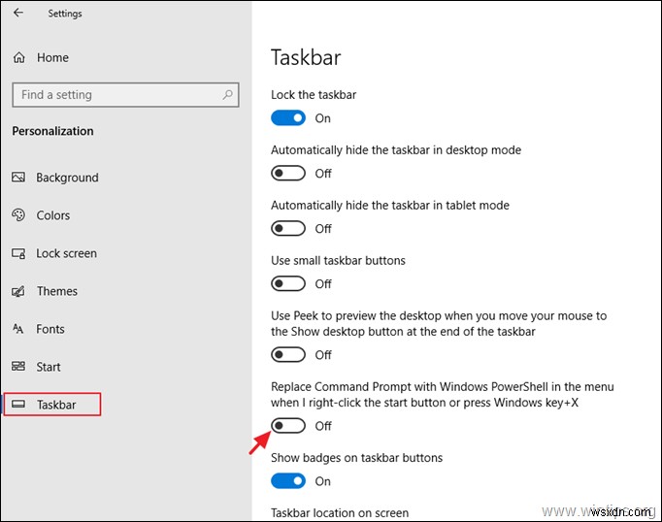Viewport: 662px width, 522px height.
Task: Turn off Lock the taskbar toggle
Action: (x=288, y=118)
